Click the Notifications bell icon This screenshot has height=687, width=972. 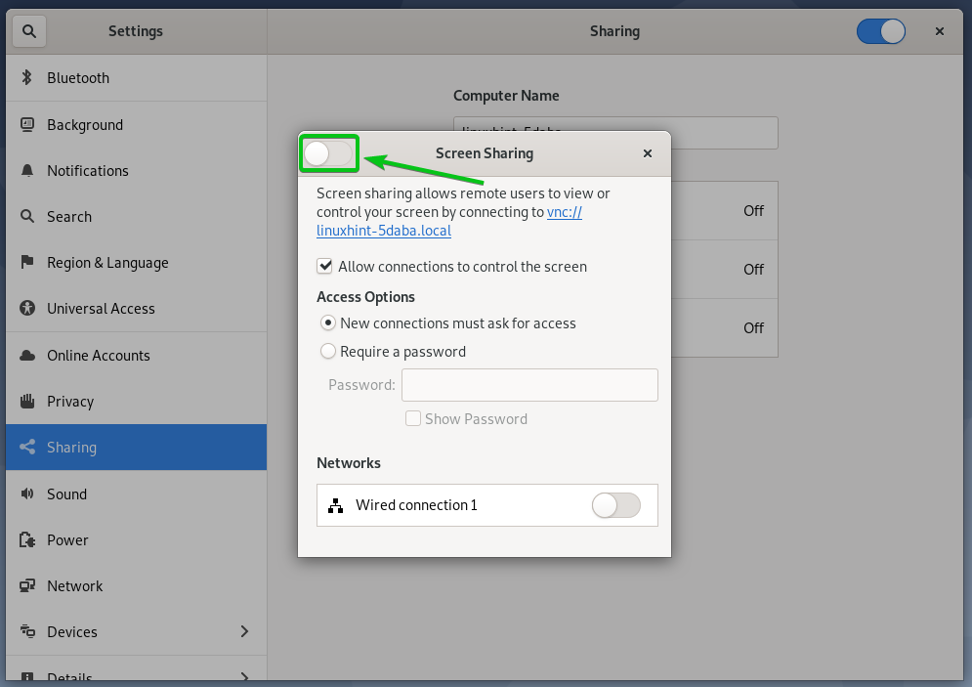tap(27, 170)
